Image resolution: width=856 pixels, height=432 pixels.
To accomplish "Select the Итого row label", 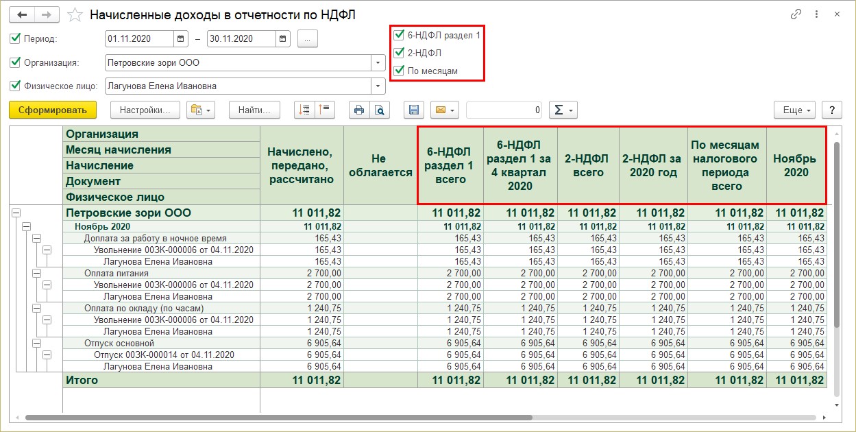I will point(82,380).
